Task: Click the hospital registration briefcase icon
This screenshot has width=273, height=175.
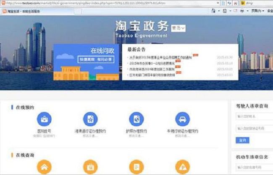Action: (44, 119)
